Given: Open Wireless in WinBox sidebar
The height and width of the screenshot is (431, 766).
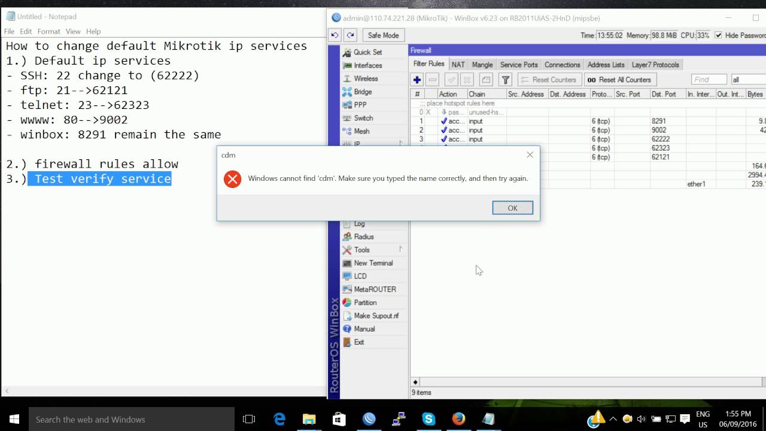Looking at the screenshot, I should tap(366, 78).
